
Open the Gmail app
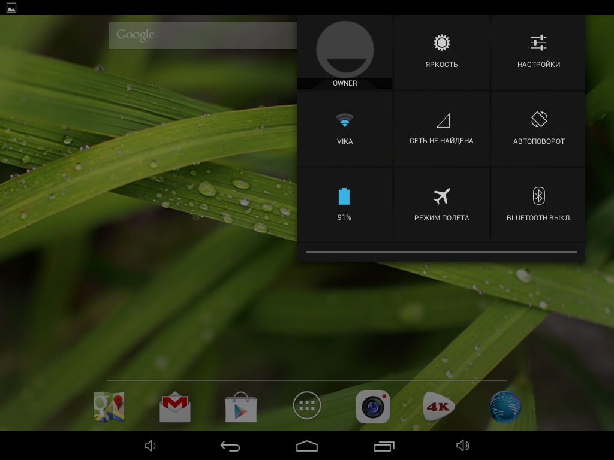pos(175,407)
